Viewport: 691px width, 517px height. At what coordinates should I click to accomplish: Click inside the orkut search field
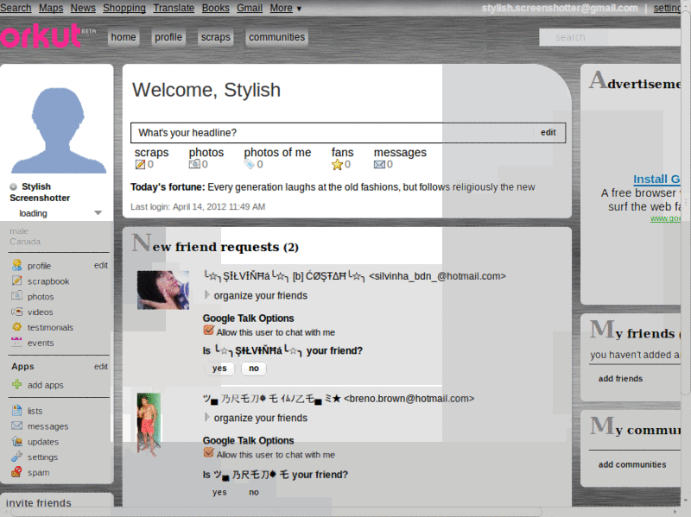610,37
